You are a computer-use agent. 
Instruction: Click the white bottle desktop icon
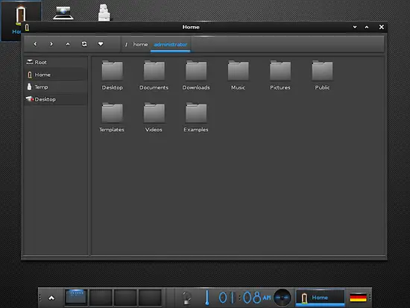click(104, 12)
